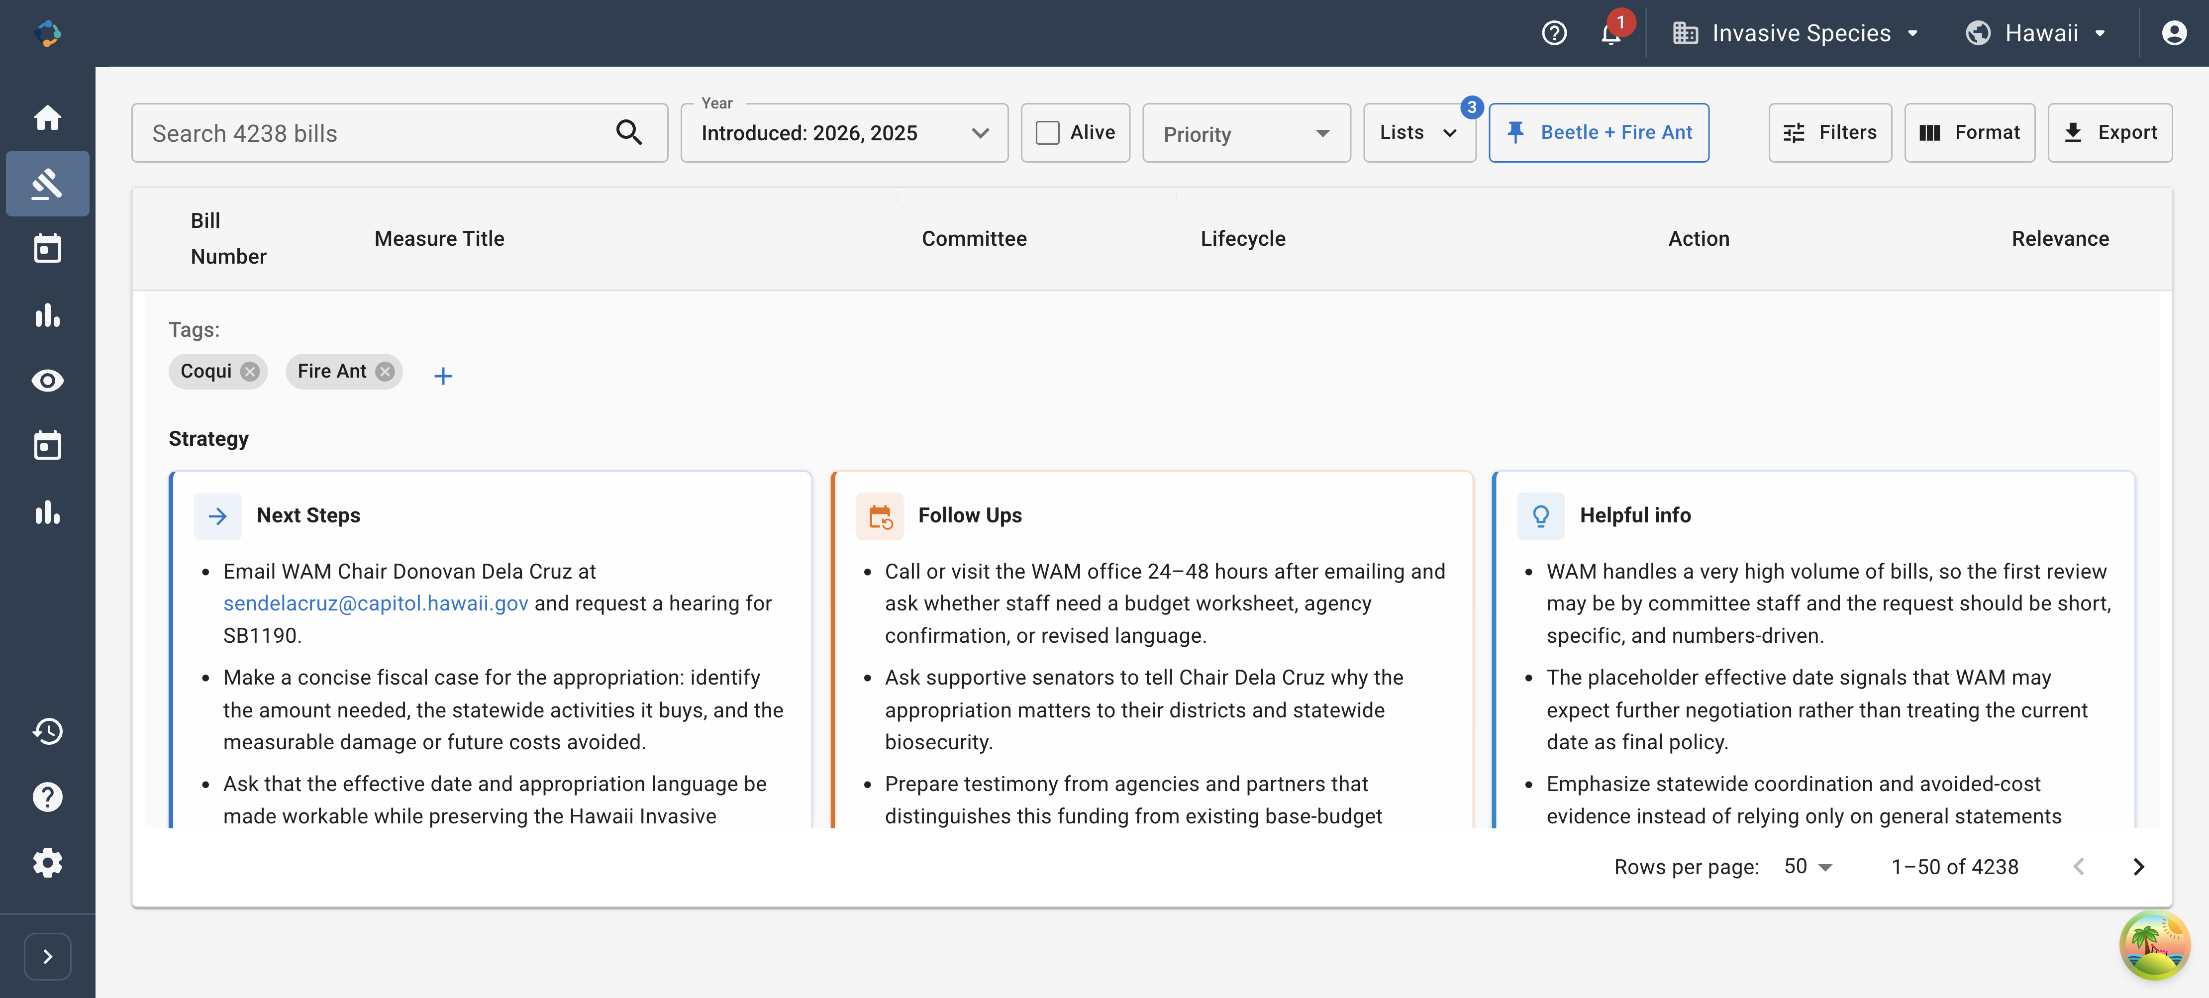Open the history clock sidebar icon
The height and width of the screenshot is (998, 2209).
tap(47, 731)
